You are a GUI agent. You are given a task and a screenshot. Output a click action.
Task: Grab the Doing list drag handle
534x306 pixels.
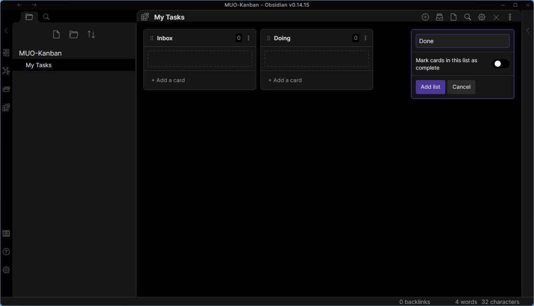coord(269,38)
